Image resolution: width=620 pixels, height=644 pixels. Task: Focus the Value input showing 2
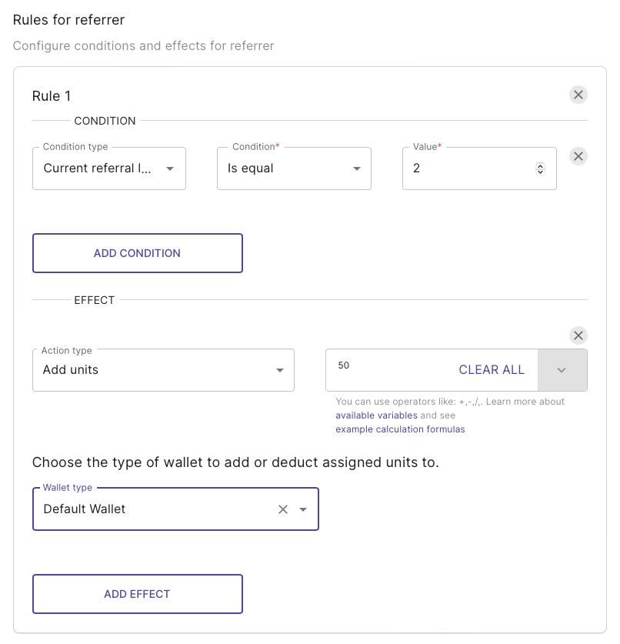click(x=472, y=169)
